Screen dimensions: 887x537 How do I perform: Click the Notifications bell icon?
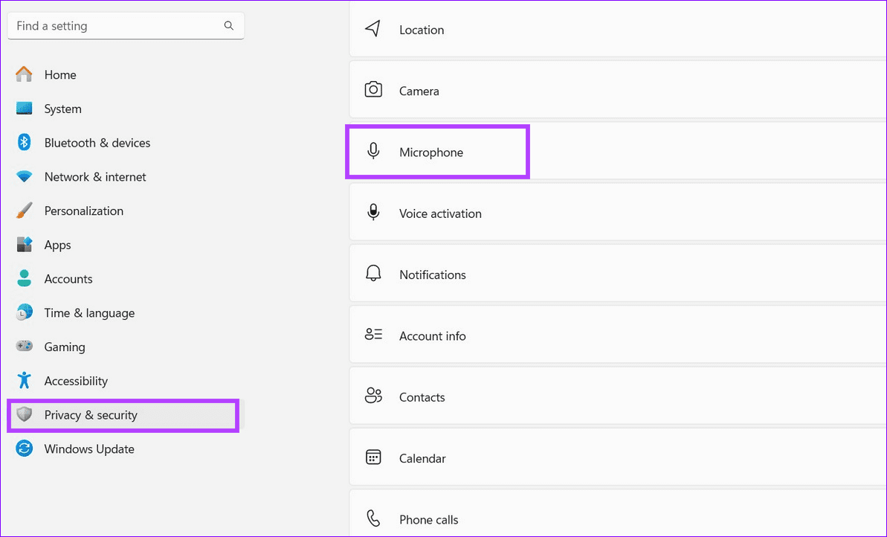click(x=373, y=274)
